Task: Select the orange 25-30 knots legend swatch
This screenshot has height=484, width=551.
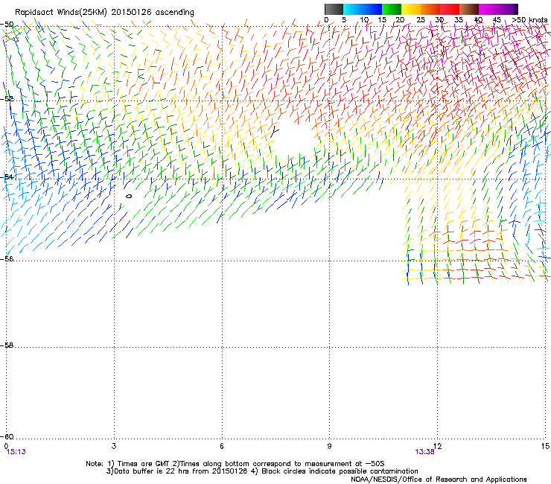Action: click(430, 9)
